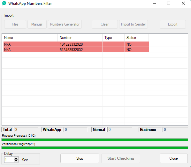This screenshot has width=191, height=167.
Task: Export the filtered results
Action: [172, 24]
